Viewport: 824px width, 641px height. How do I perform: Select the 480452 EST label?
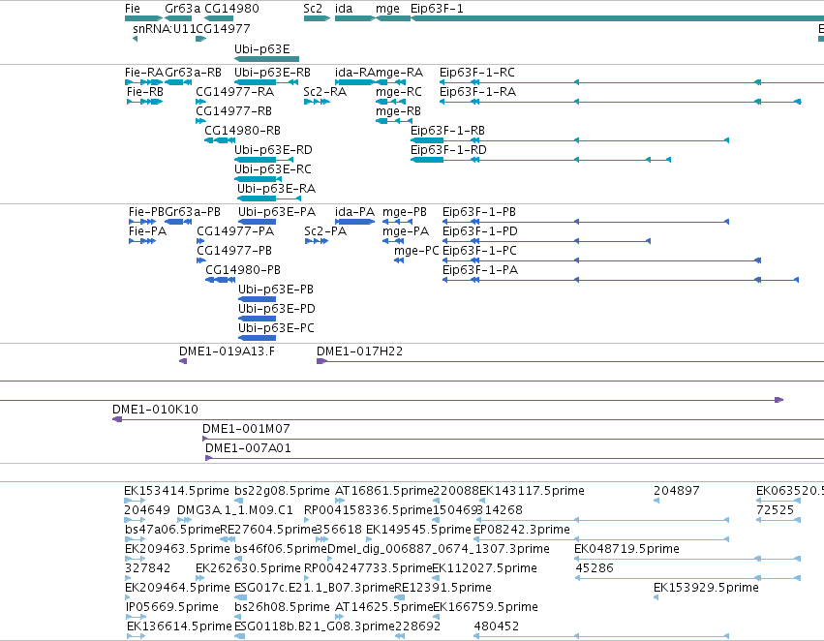497,626
